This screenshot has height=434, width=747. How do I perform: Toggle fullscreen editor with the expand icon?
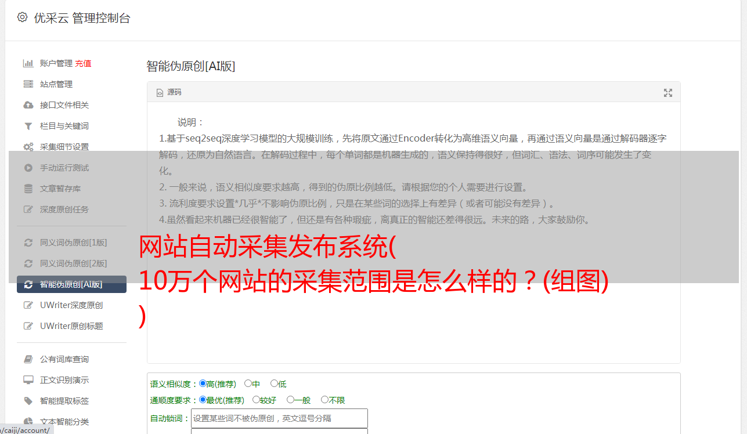click(668, 92)
